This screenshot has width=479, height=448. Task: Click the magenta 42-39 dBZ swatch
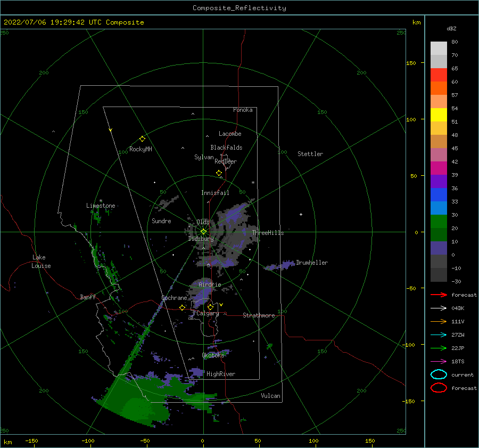439,168
